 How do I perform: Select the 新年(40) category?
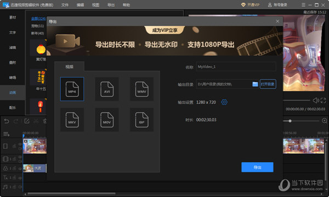[x=37, y=33]
